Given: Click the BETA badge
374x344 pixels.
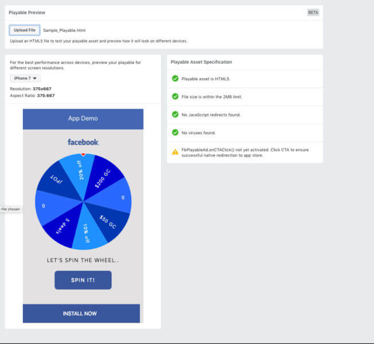Looking at the screenshot, I should pos(313,13).
